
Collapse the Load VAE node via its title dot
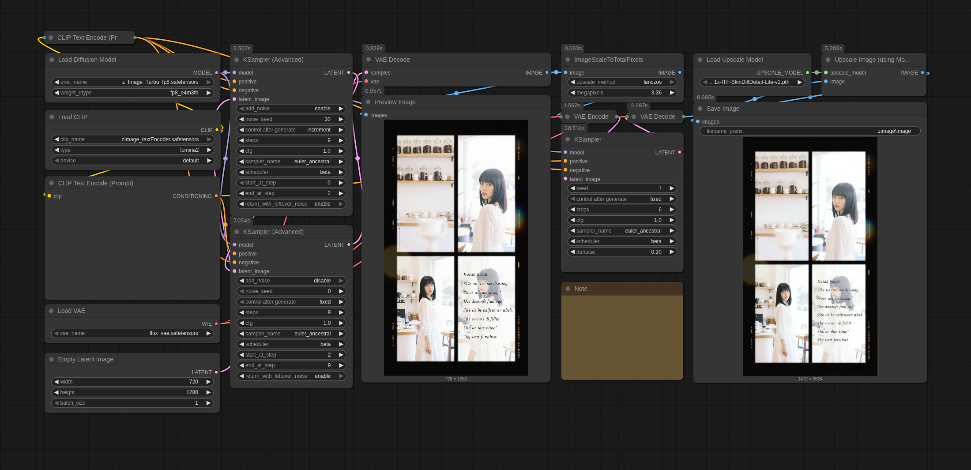52,311
